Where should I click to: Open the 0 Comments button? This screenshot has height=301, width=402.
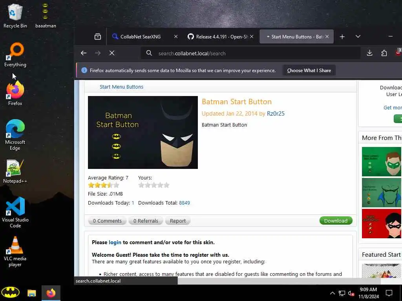(x=107, y=221)
